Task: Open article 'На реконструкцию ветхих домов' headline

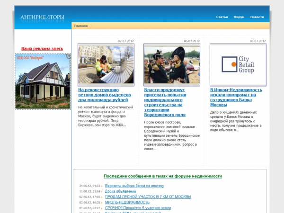Action: click(x=105, y=95)
